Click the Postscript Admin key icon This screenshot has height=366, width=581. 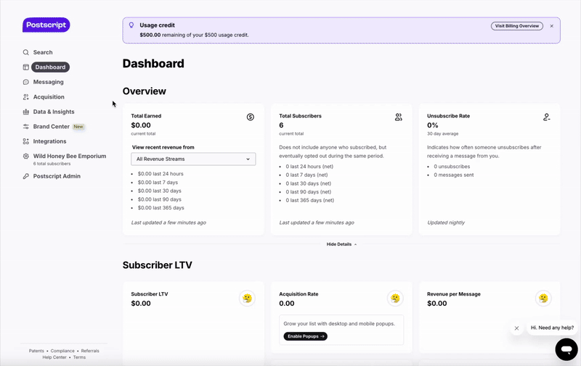(26, 176)
